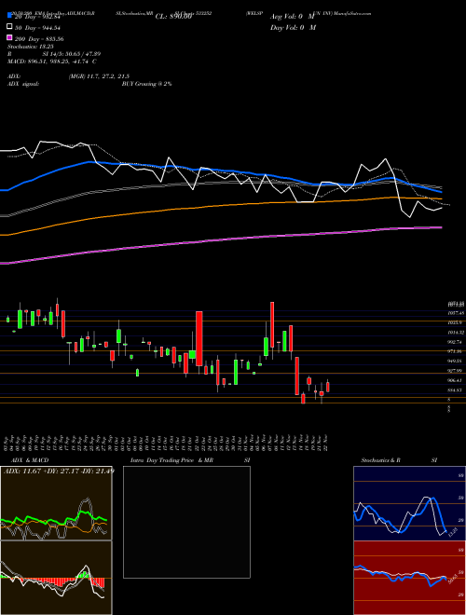Click the orange moving average line
The height and width of the screenshot is (615, 466).
tap(221, 205)
